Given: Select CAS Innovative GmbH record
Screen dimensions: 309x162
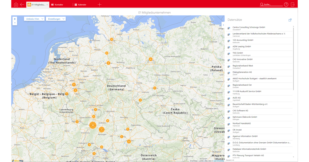Looking at the screenshot, I should click(x=259, y=60).
